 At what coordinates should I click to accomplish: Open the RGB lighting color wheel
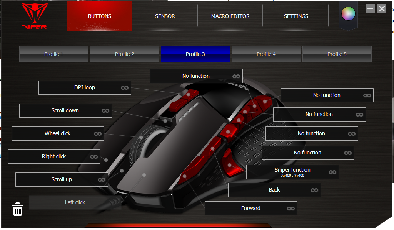click(348, 14)
